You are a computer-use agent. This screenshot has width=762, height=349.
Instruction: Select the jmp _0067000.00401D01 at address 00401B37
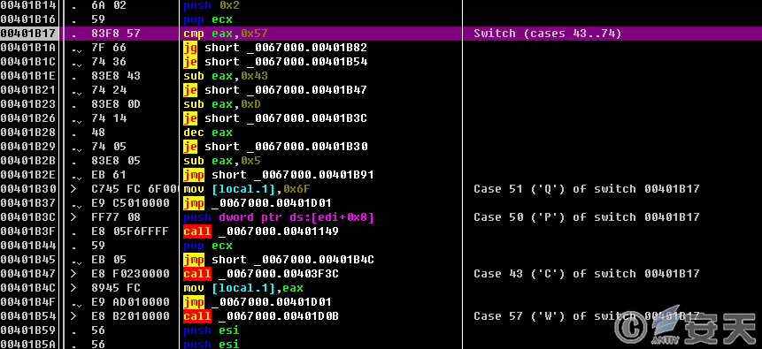pos(257,203)
